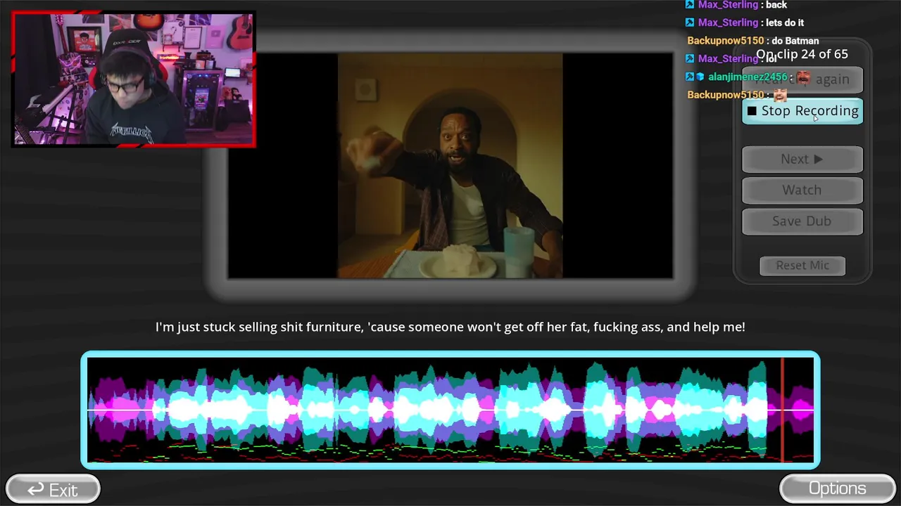Screen dimensions: 901x506
Task: Click the movie clip preview
Action: [x=450, y=166]
